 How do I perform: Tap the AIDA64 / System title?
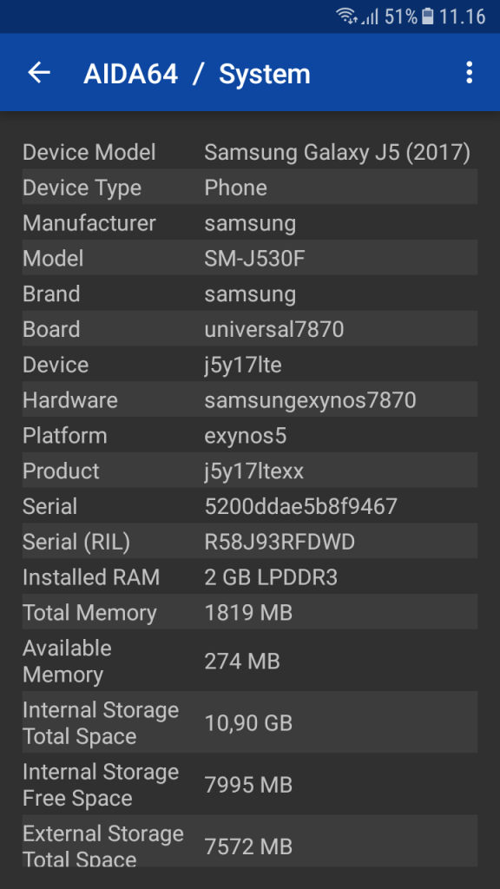point(197,75)
